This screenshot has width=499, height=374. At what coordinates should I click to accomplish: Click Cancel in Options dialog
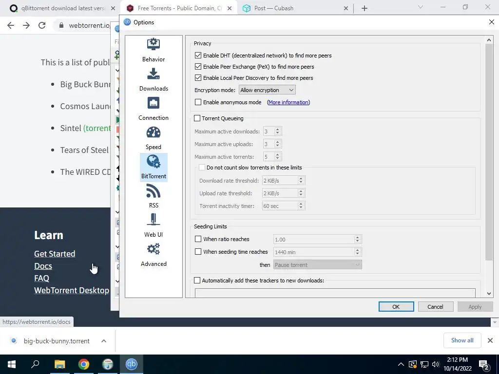point(435,307)
